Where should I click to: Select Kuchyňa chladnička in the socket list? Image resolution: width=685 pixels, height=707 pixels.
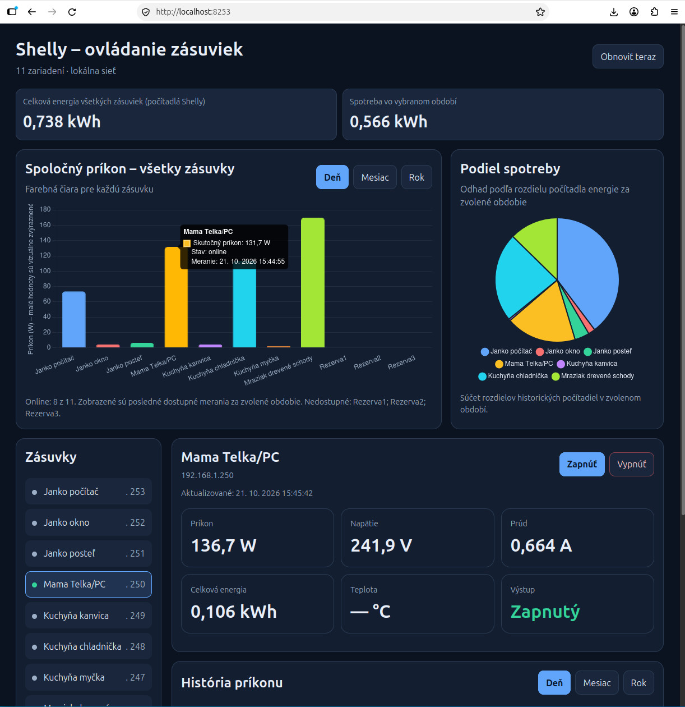tap(89, 646)
